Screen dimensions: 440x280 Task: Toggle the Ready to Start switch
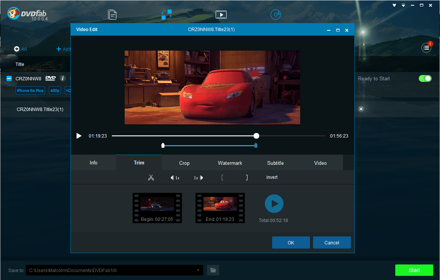(425, 78)
